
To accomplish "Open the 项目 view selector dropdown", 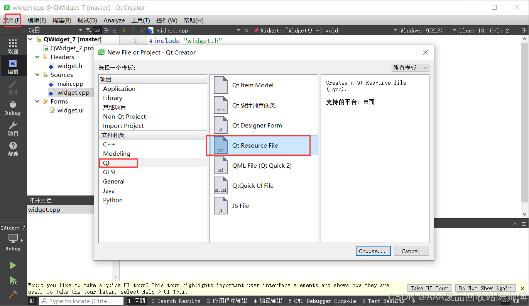I will [x=55, y=30].
